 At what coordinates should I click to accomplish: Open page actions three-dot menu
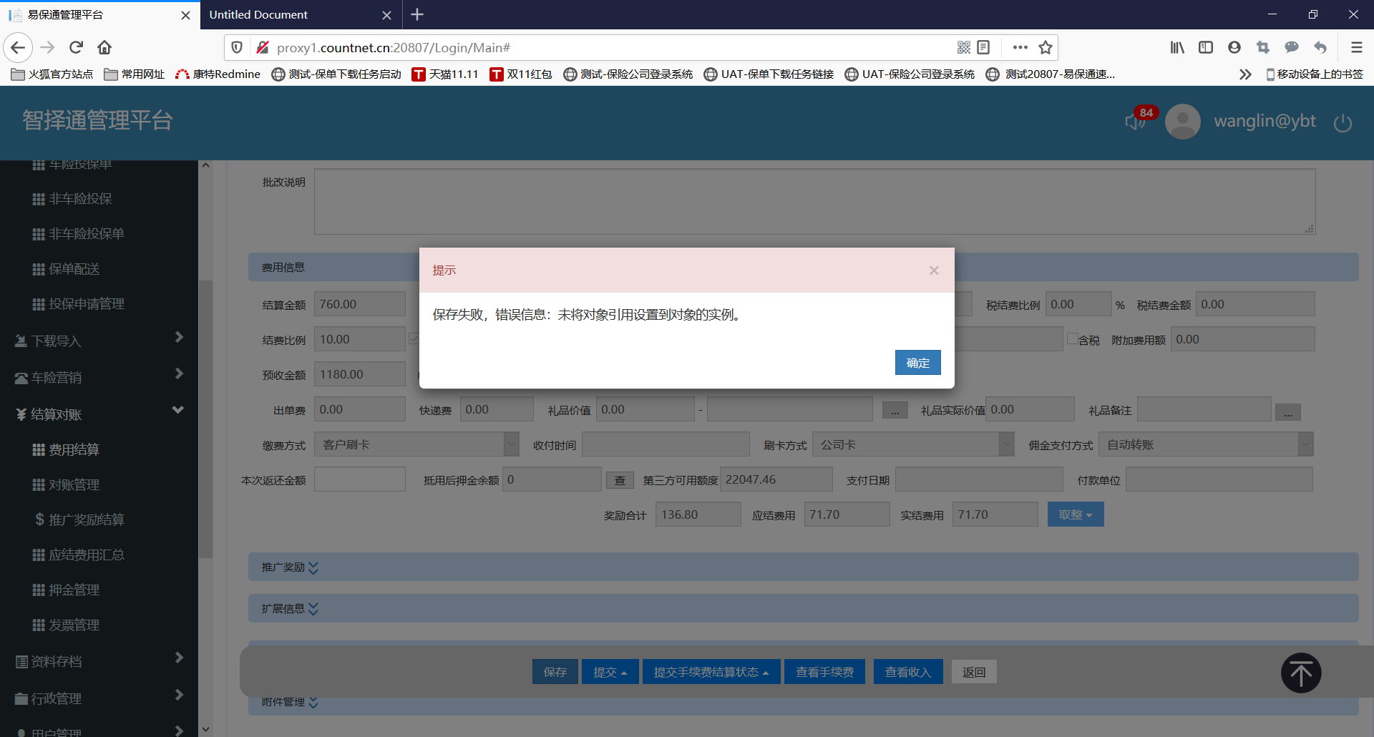[x=1020, y=47]
